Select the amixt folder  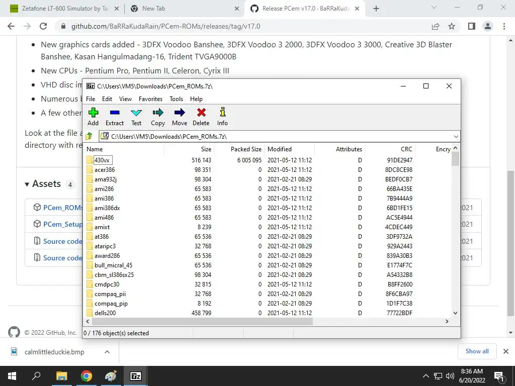click(x=102, y=227)
